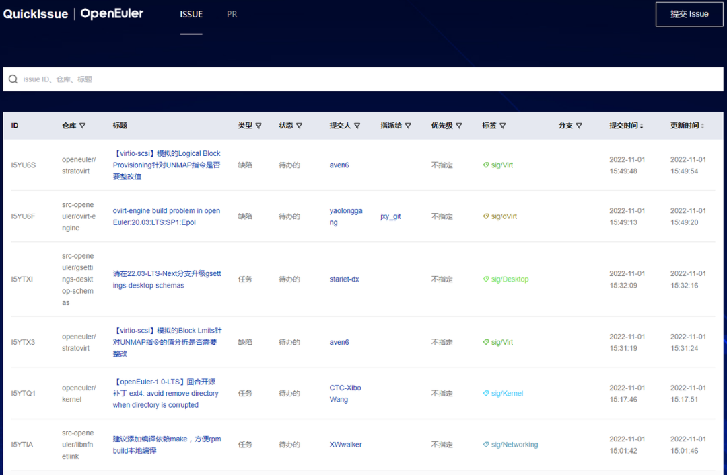Open submitter starlet-dx profile
The height and width of the screenshot is (475, 727).
pos(344,279)
